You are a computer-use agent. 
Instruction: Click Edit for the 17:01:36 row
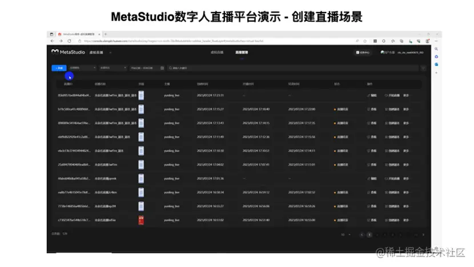pos(372,179)
